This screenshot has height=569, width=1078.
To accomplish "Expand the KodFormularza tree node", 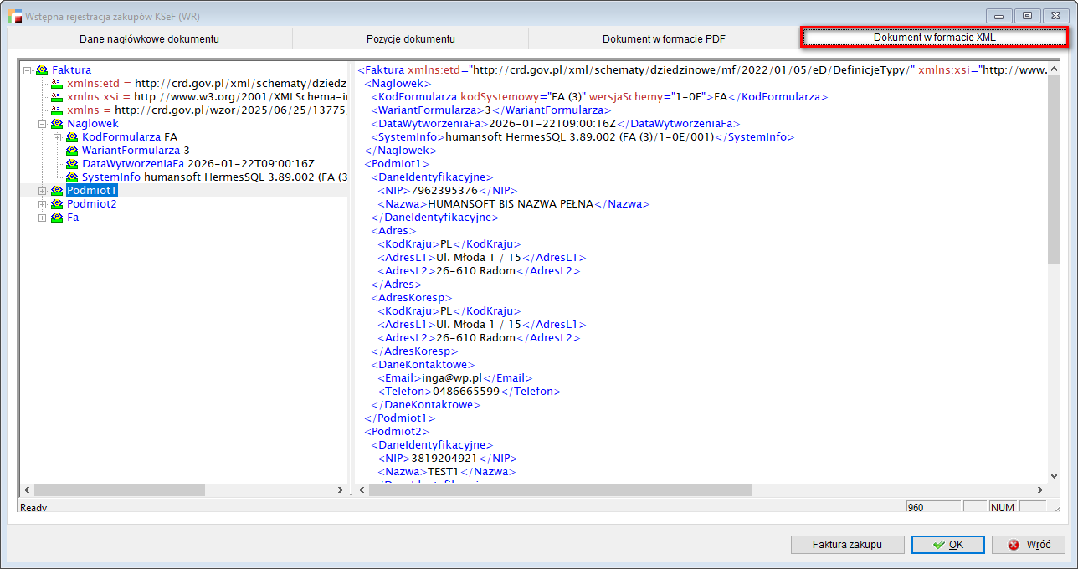I will click(x=58, y=137).
